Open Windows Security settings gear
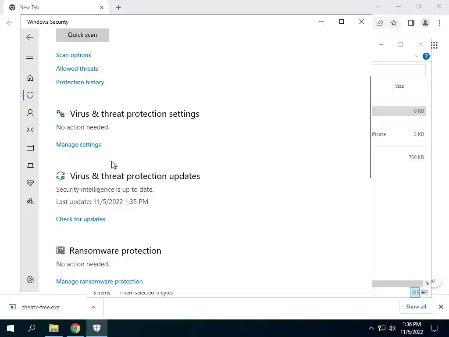449x337 pixels. (x=30, y=280)
